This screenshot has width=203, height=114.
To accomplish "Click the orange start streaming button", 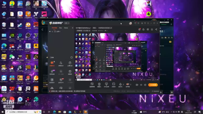I will pos(153,85).
